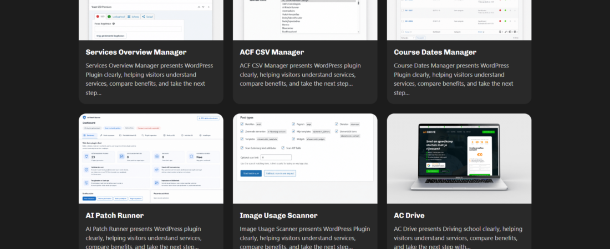Open the AC Drive title link
This screenshot has height=249, width=610.
[409, 215]
